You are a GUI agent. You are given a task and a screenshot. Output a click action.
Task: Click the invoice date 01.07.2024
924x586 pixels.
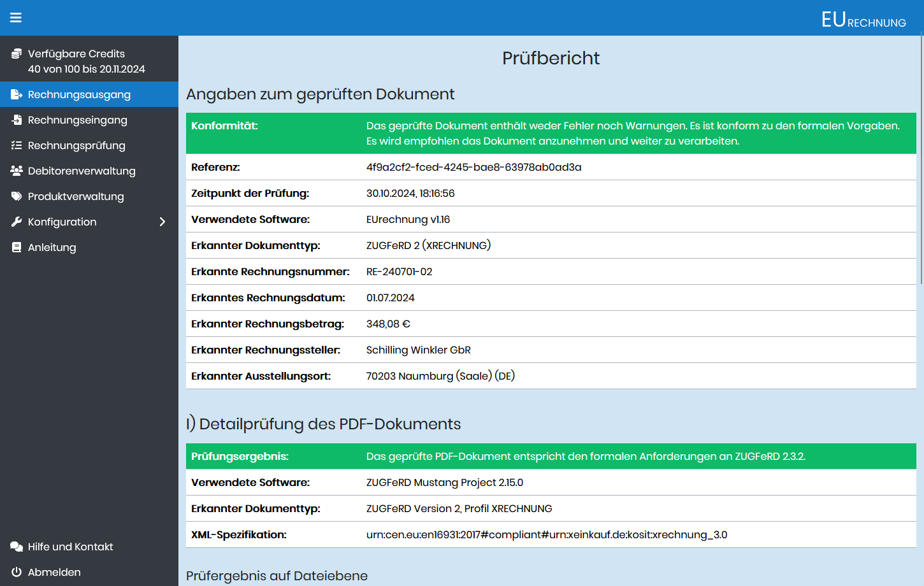tap(390, 297)
